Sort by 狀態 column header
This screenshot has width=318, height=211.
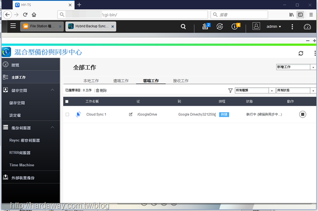[249, 101]
